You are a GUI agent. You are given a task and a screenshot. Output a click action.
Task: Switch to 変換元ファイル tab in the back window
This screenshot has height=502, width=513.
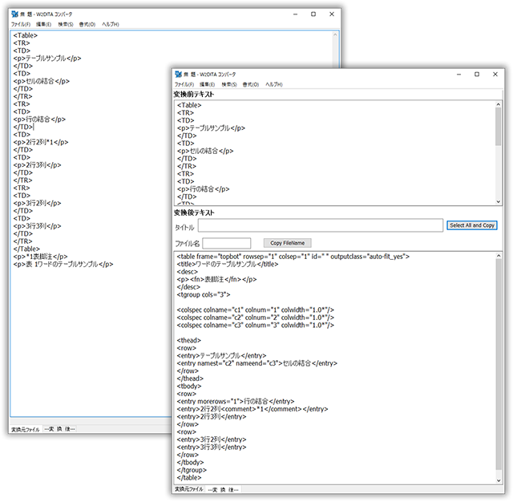pyautogui.click(x=25, y=429)
